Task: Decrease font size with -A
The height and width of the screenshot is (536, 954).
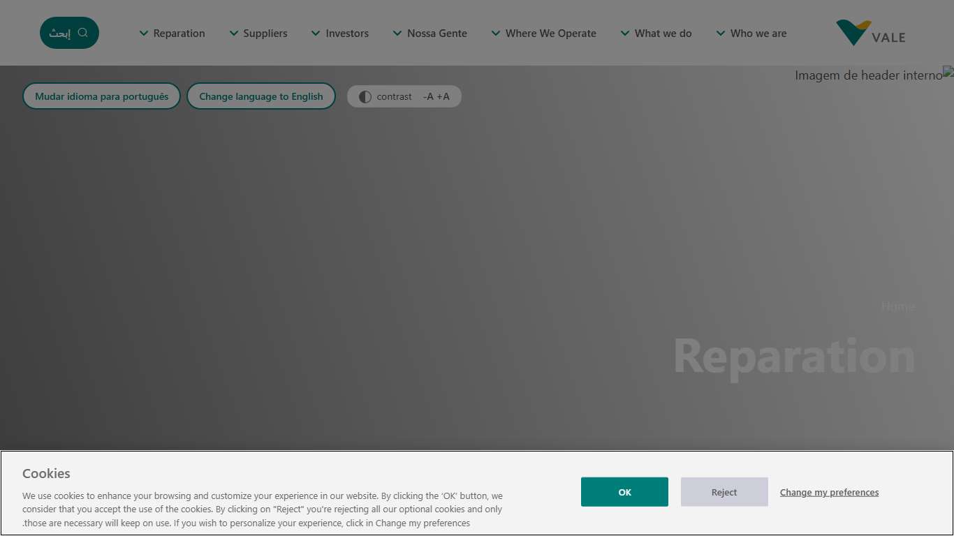Action: coord(428,97)
